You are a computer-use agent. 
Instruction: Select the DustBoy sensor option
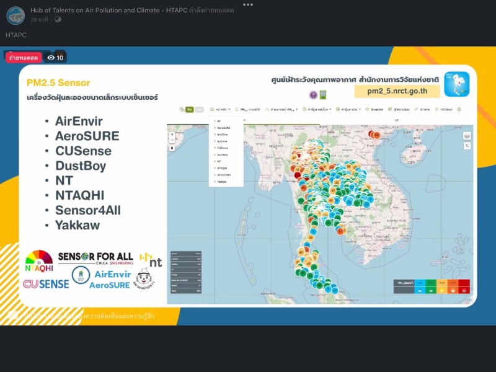(x=222, y=154)
